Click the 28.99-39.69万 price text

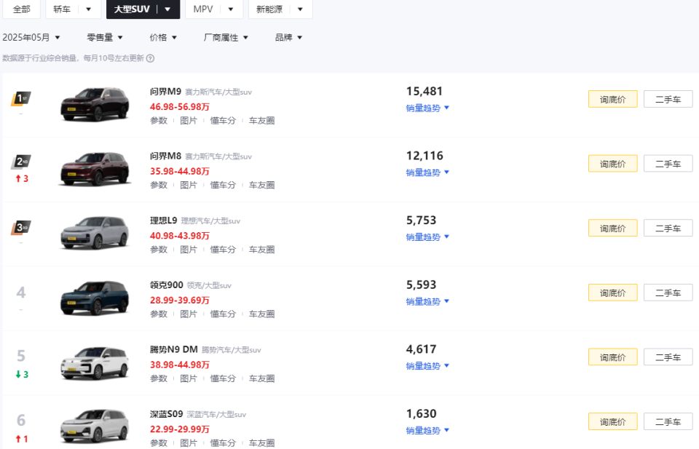[180, 301]
